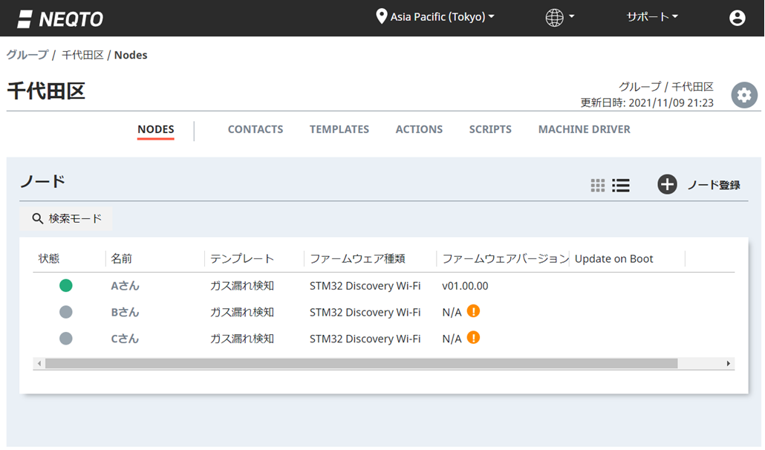The height and width of the screenshot is (450, 765).
Task: Click the NEQTO logo
Action: click(x=61, y=19)
